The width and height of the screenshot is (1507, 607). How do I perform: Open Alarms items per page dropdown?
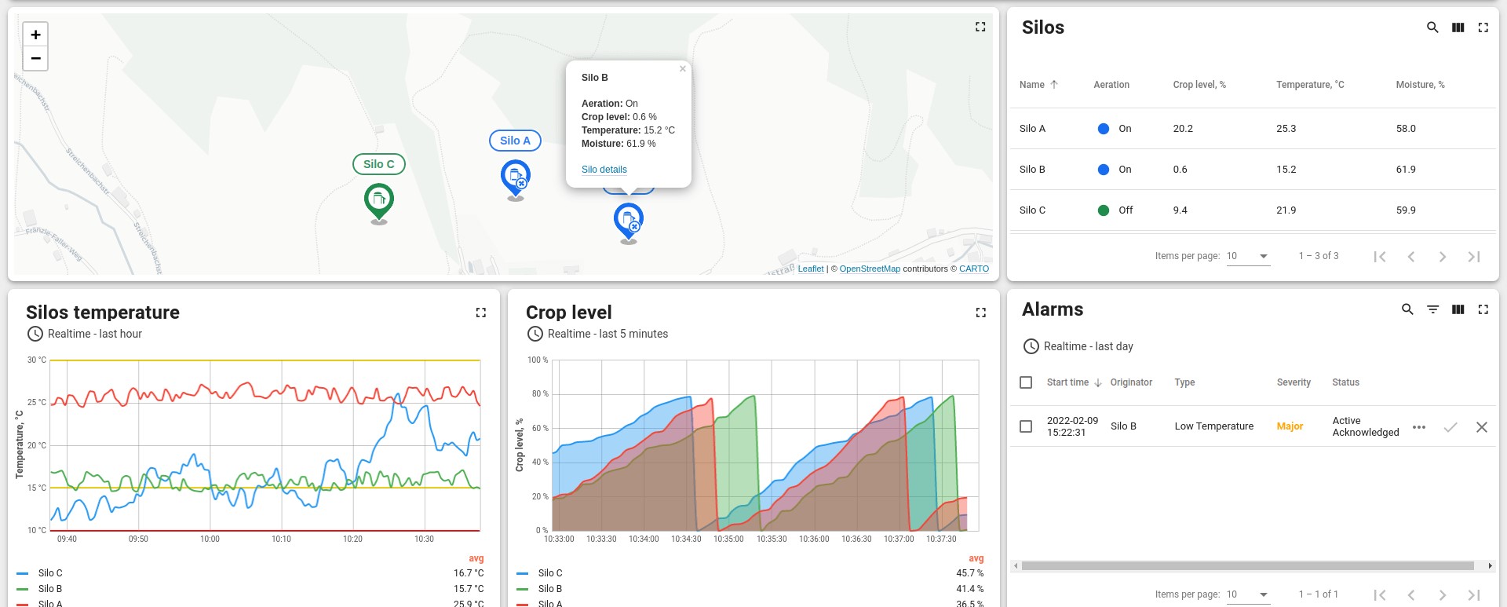pos(1248,594)
